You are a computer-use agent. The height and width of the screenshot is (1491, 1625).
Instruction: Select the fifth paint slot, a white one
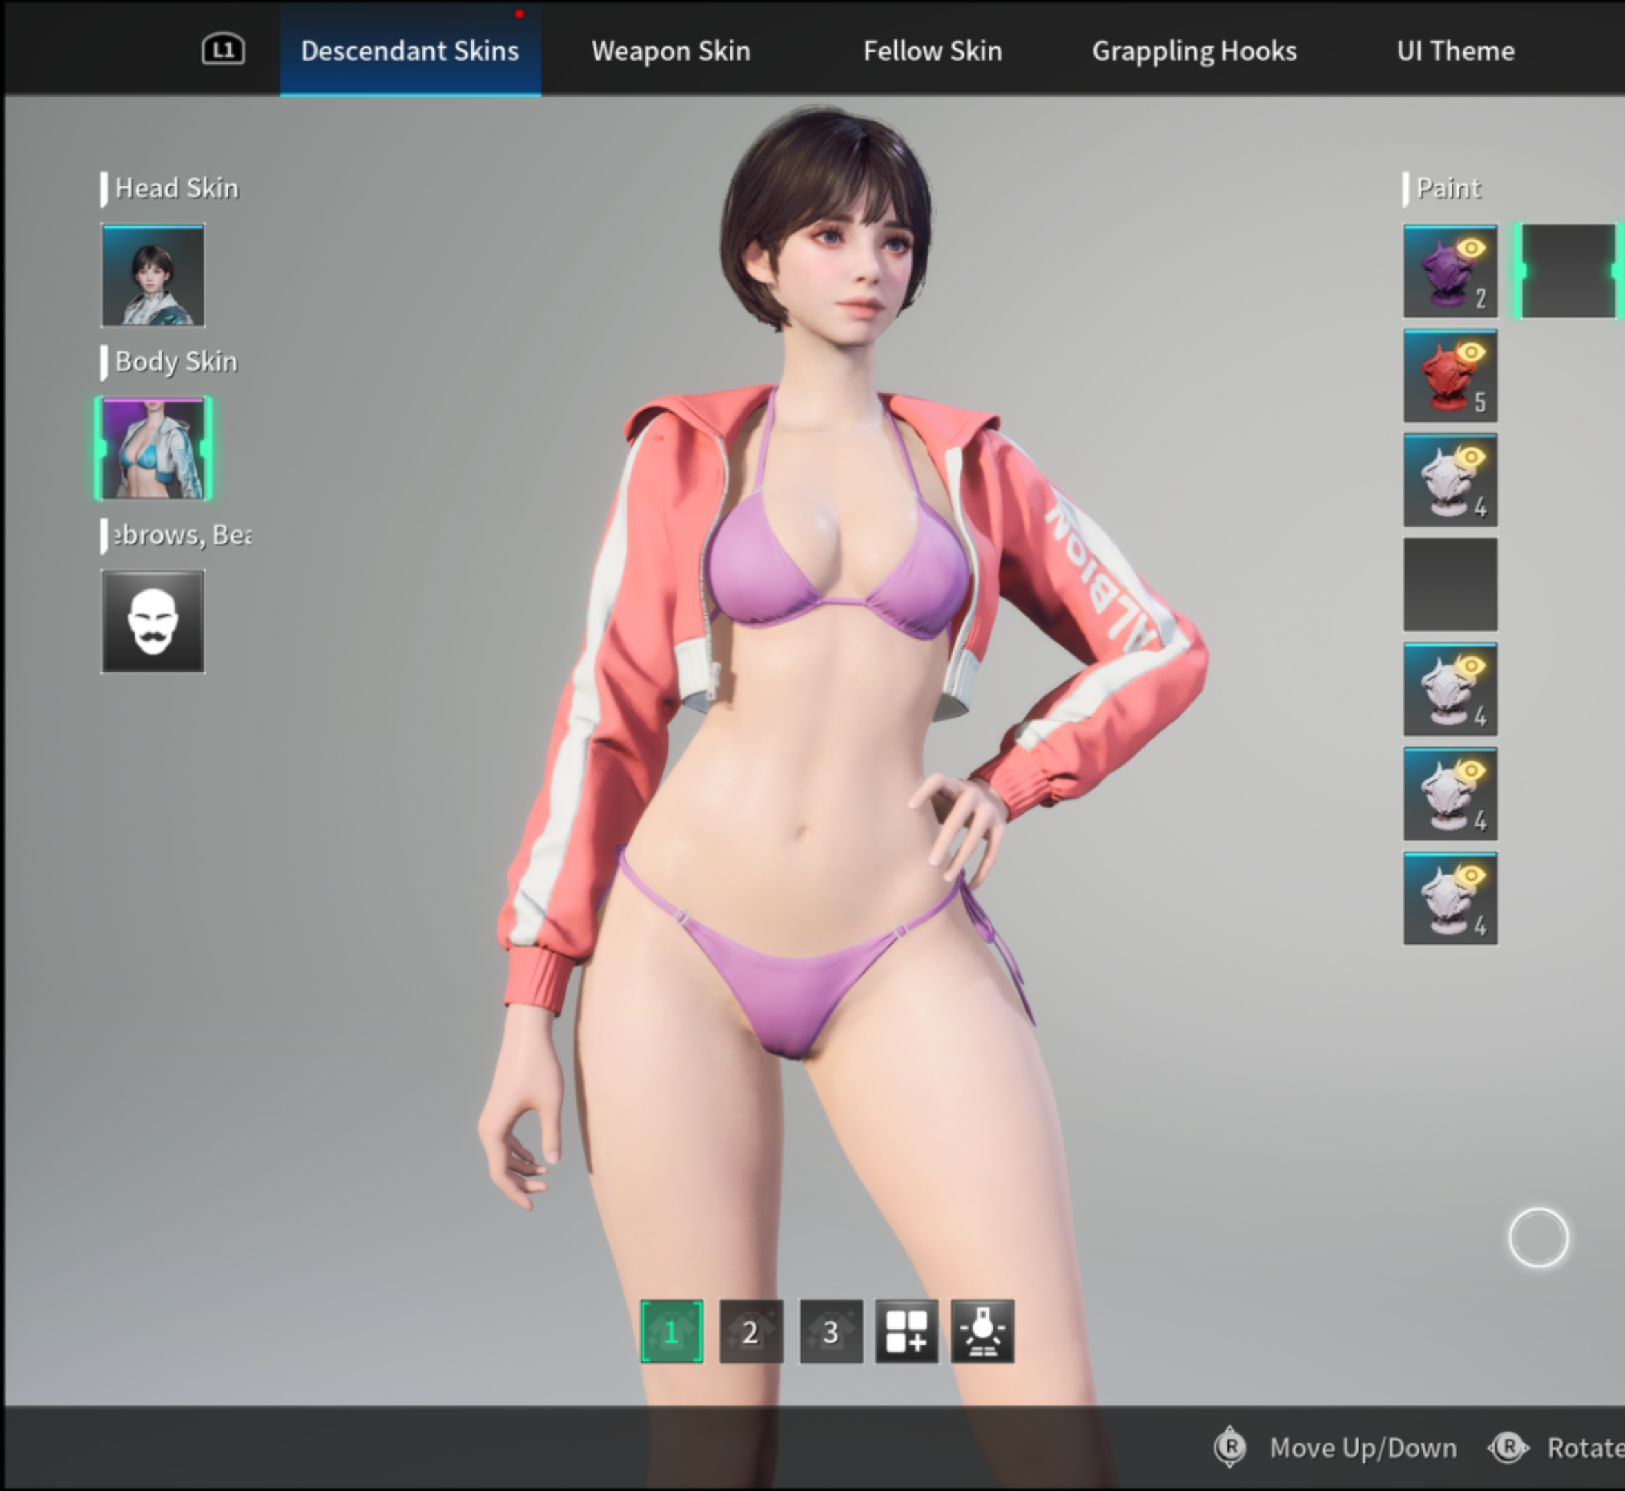tap(1451, 689)
